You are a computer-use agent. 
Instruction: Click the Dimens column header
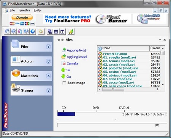tap(155, 48)
